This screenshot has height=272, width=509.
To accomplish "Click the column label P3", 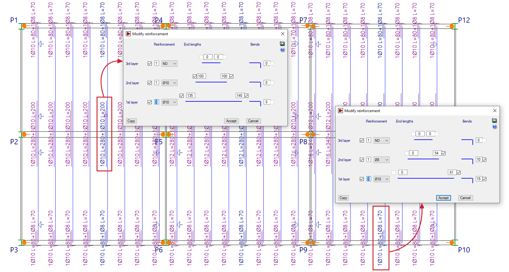I will pos(14,250).
